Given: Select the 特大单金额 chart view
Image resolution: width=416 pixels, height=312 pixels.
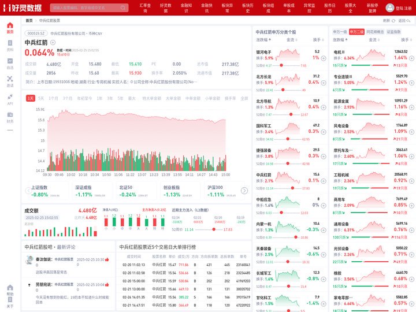Looking at the screenshot, I should coord(152,98).
